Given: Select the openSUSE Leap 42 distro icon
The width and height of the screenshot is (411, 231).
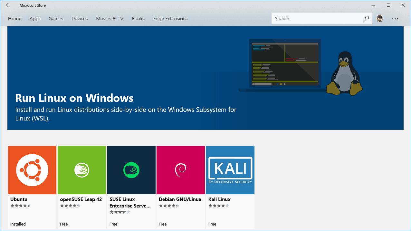Looking at the screenshot, I should point(81,170).
